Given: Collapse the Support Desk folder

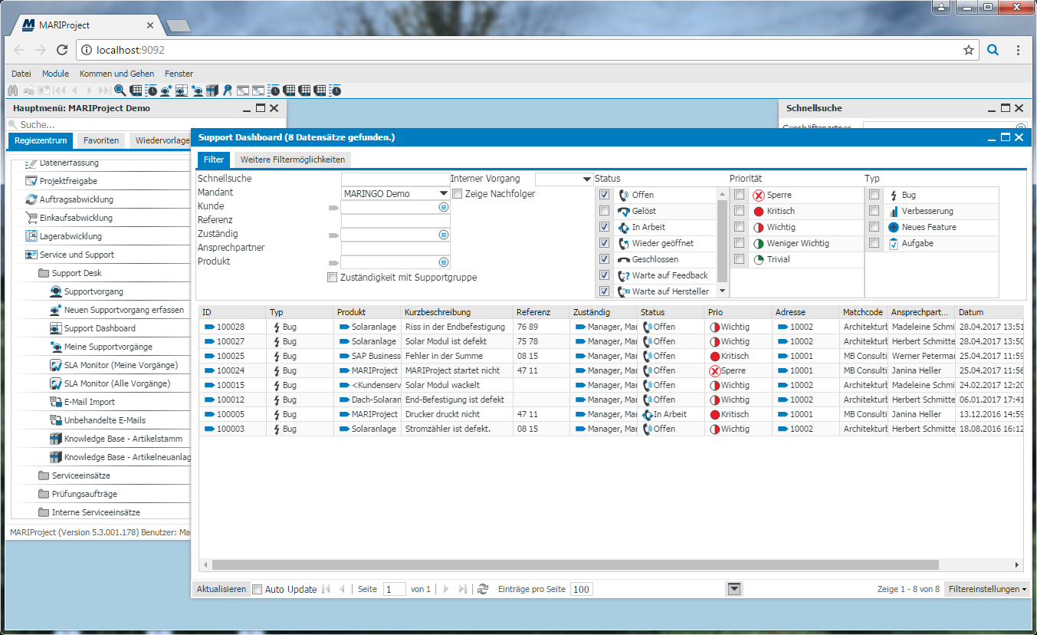Looking at the screenshot, I should tap(44, 273).
